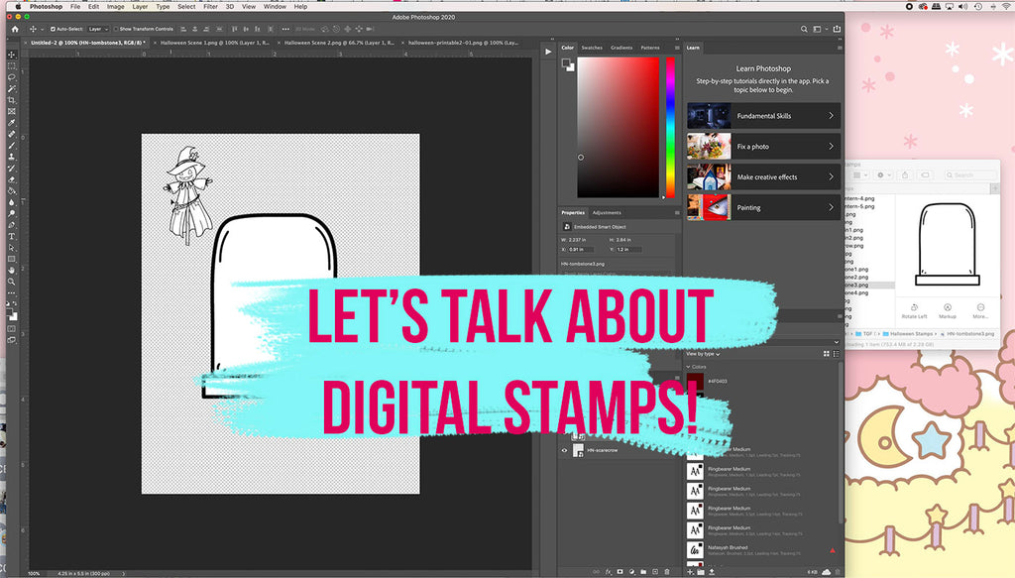
Task: Select the Move tool in the toolbar
Action: 12,54
